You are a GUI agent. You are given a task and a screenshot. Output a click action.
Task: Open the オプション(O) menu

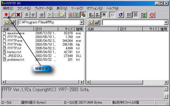tap(94, 8)
